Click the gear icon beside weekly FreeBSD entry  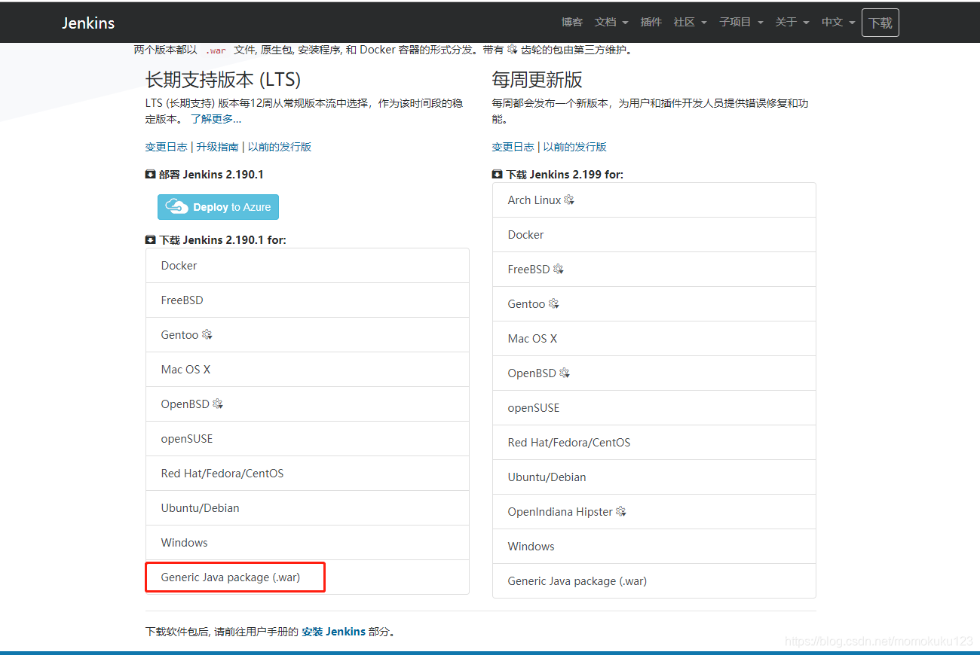click(559, 268)
